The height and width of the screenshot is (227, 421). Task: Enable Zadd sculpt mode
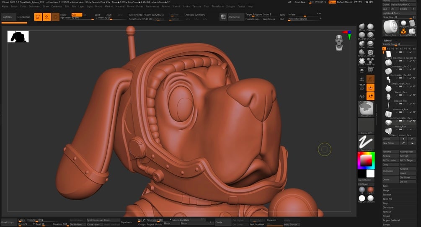pos(98,15)
